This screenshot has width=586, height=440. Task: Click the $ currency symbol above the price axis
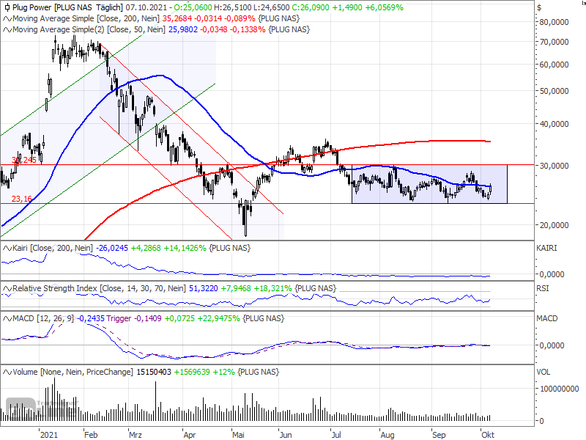click(x=539, y=7)
